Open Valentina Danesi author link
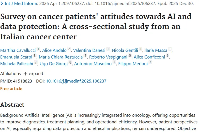The width and height of the screenshot is (199, 133). point(89,50)
